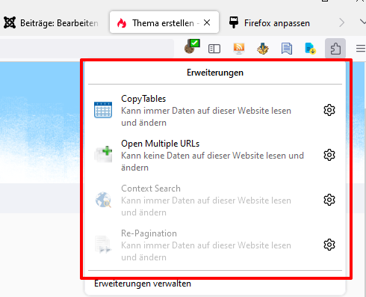Click the CopyTables table icon
Screen dimensions: 366x297
pos(103,110)
